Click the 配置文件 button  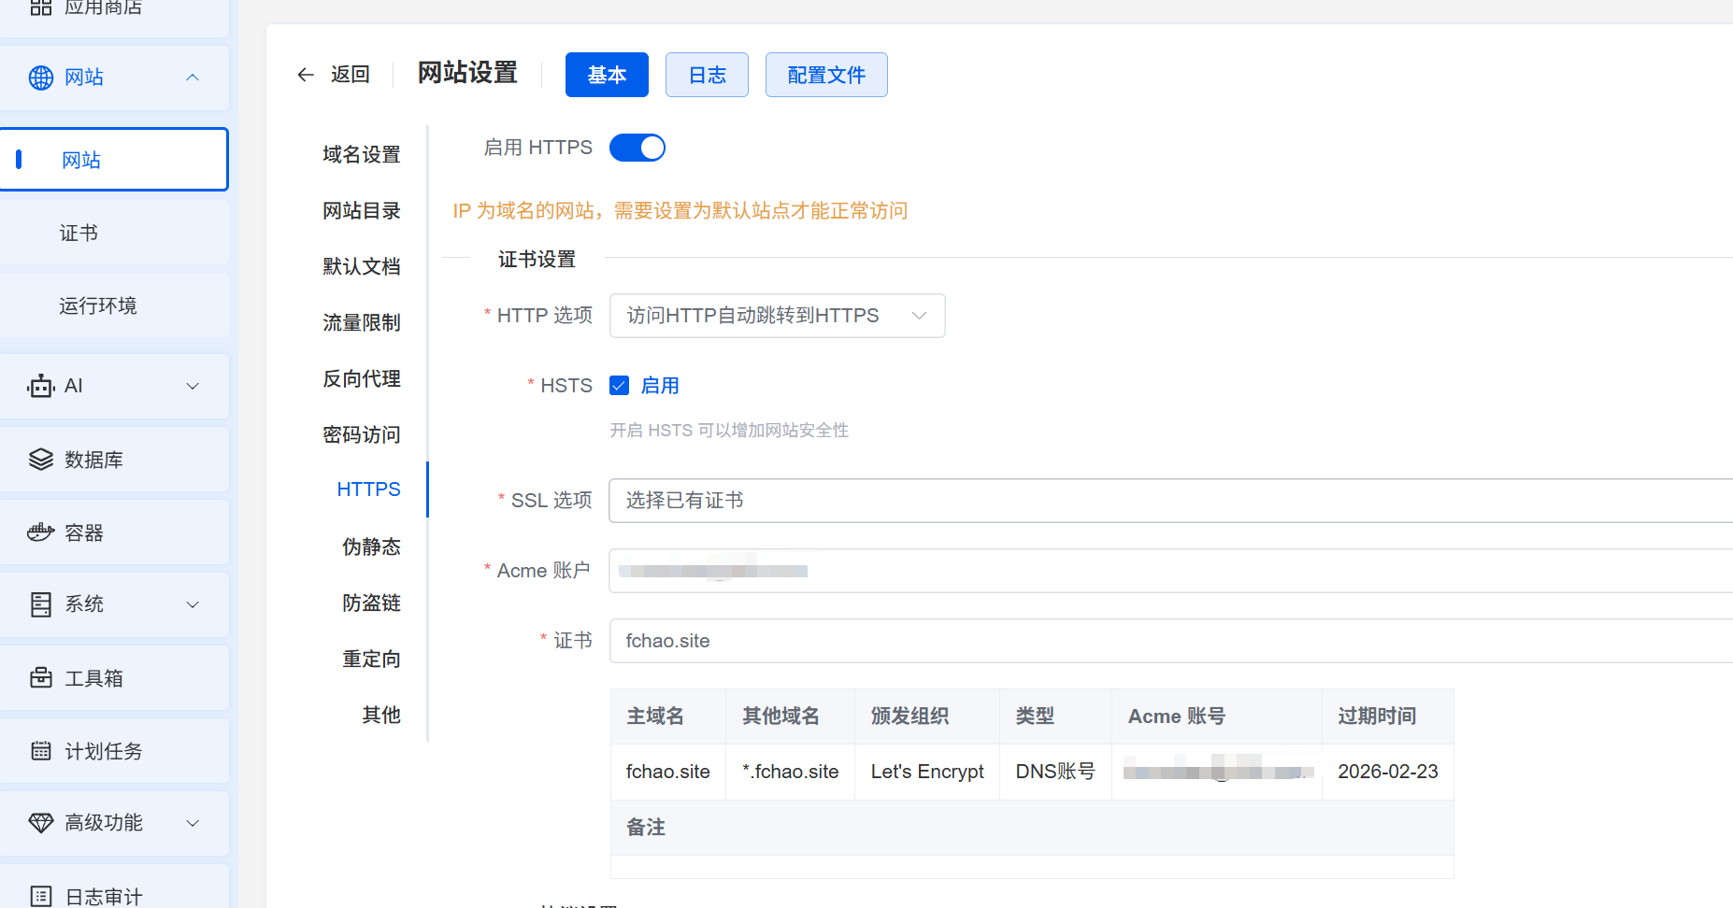point(826,75)
